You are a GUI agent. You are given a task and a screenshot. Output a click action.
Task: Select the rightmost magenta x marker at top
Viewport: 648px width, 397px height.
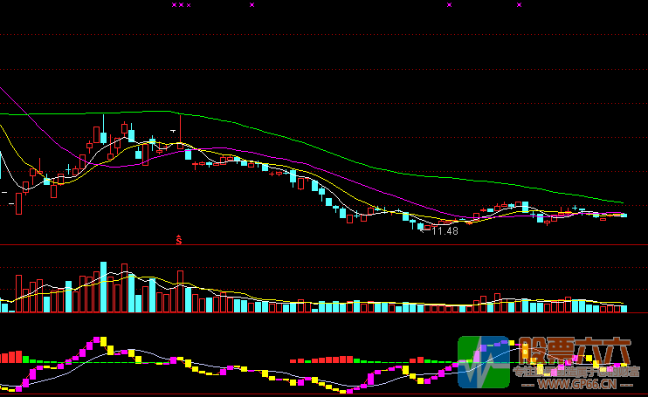(x=519, y=5)
